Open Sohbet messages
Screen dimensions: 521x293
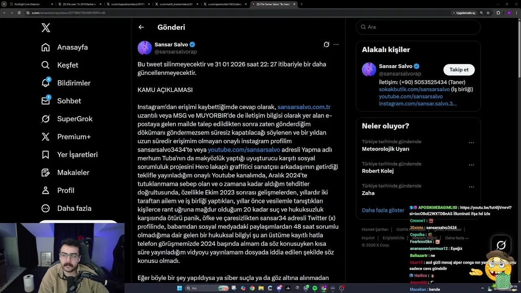[61, 101]
